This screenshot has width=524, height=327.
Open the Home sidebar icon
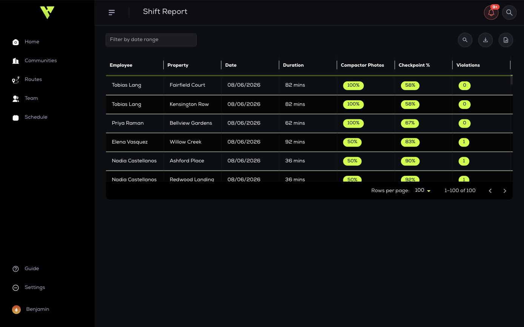(x=15, y=42)
